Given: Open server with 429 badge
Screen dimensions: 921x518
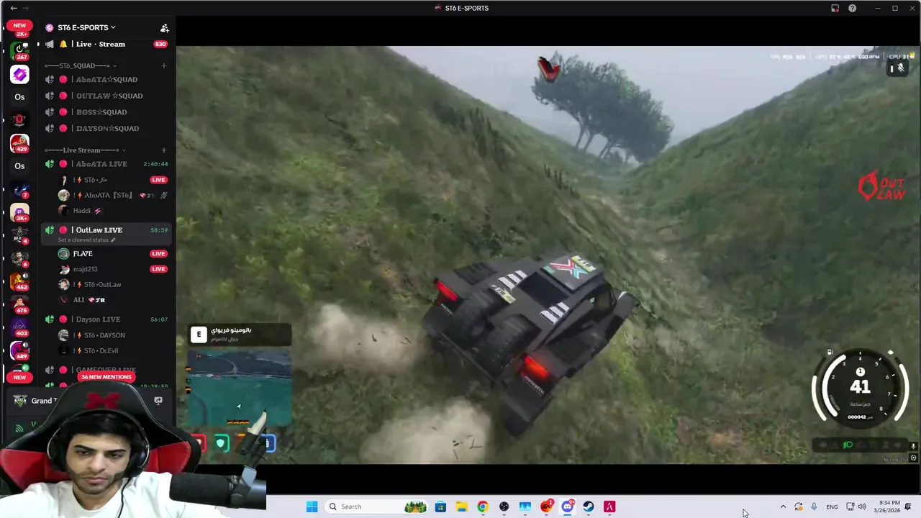Looking at the screenshot, I should (x=19, y=143).
